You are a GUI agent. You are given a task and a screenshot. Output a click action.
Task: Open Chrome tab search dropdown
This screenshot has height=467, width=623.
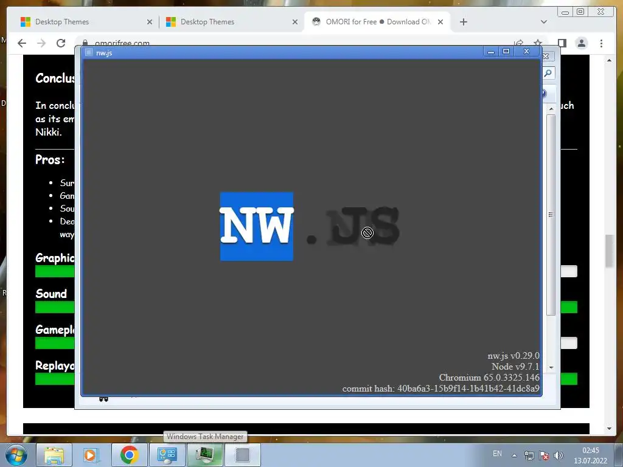[543, 22]
